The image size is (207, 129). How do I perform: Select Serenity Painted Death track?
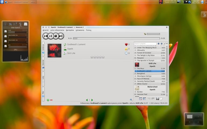tap(150, 81)
